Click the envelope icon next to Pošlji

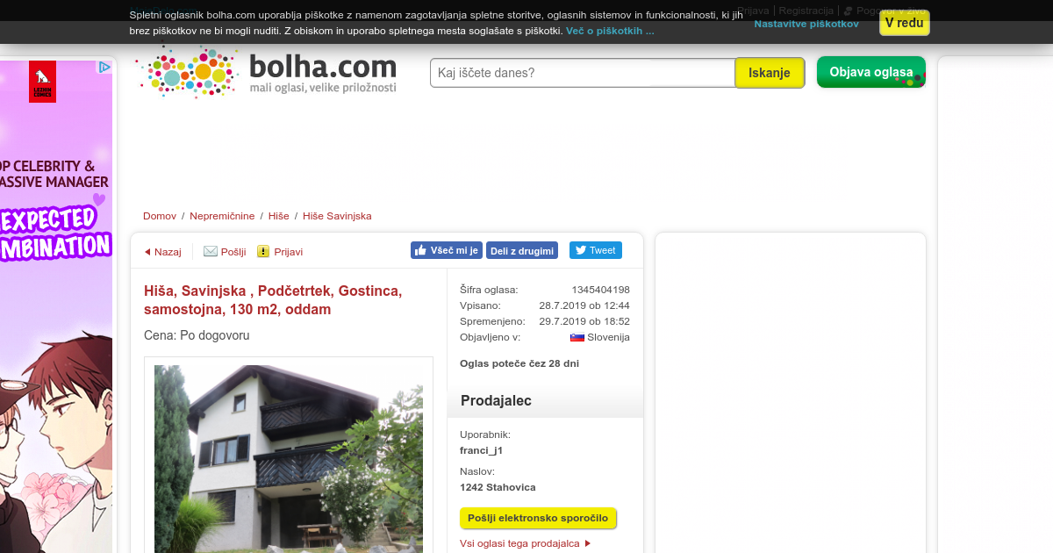click(x=211, y=251)
